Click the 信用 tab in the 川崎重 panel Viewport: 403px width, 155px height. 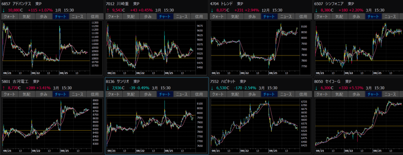pos(199,16)
